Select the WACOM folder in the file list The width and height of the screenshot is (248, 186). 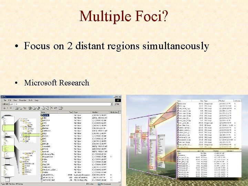click(x=45, y=165)
